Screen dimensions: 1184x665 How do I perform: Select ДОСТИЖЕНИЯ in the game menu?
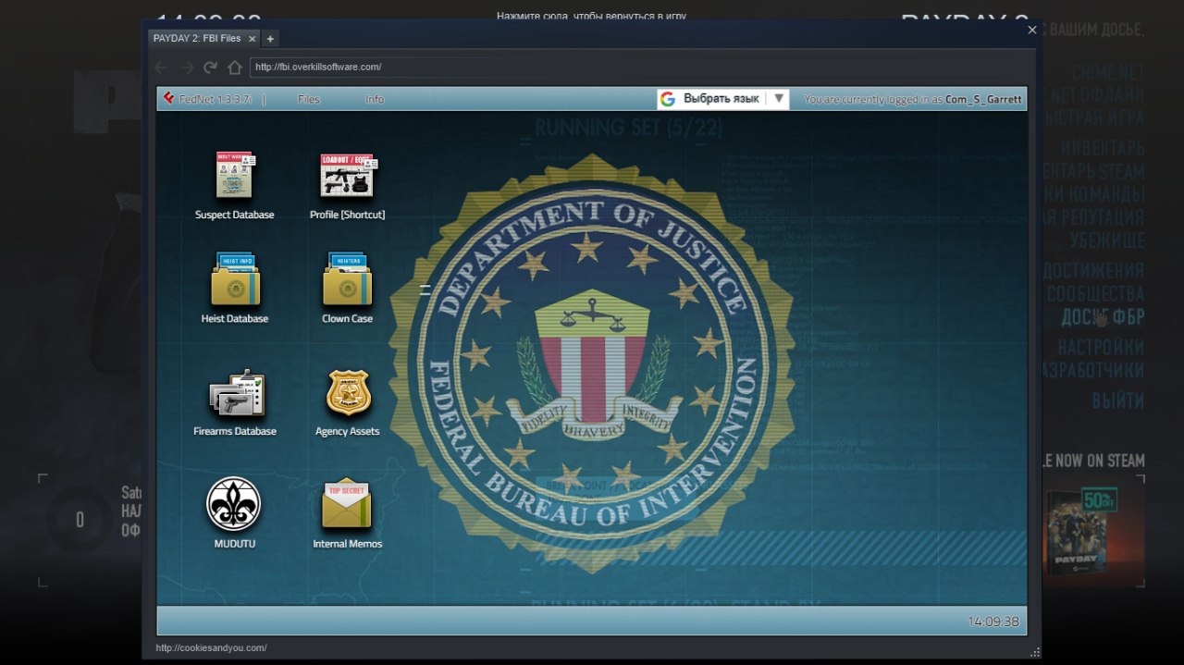click(1094, 271)
